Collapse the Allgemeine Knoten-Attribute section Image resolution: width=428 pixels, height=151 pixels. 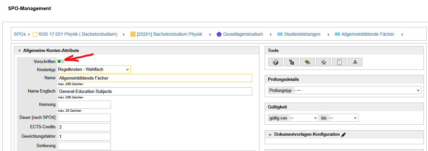pyautogui.click(x=20, y=51)
